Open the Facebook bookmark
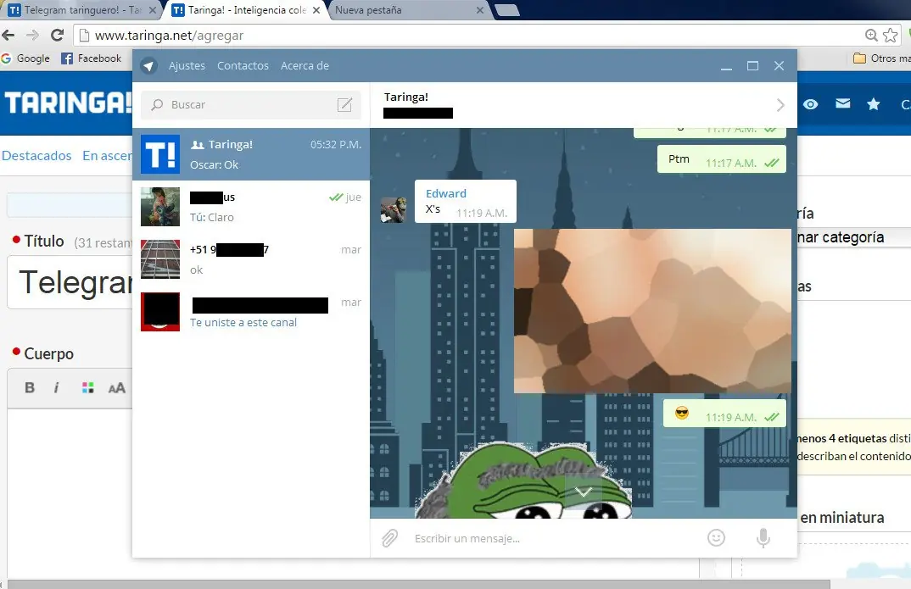 [92, 58]
